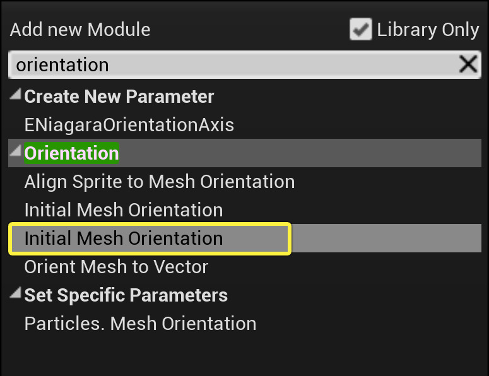
Task: Collapse the Set Specific Parameters triangle
Action: point(15,295)
